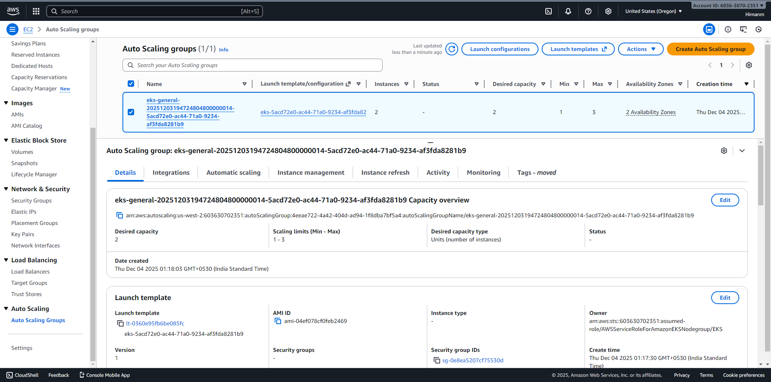Open the AWS services grid menu
The width and height of the screenshot is (771, 382).
36,11
